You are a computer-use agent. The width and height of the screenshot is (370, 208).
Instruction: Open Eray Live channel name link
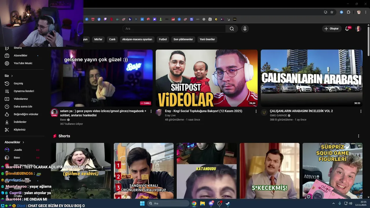coord(170,115)
